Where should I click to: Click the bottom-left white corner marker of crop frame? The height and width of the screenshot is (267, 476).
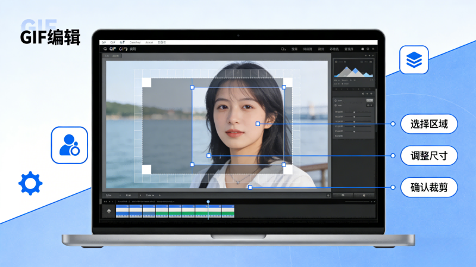(x=146, y=169)
